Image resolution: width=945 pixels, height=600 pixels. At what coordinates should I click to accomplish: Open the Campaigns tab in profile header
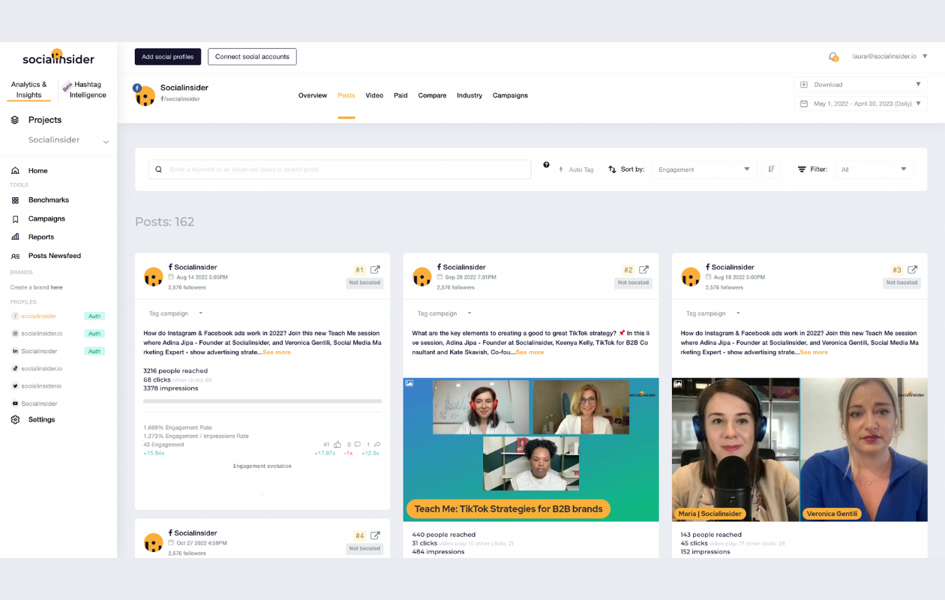510,96
